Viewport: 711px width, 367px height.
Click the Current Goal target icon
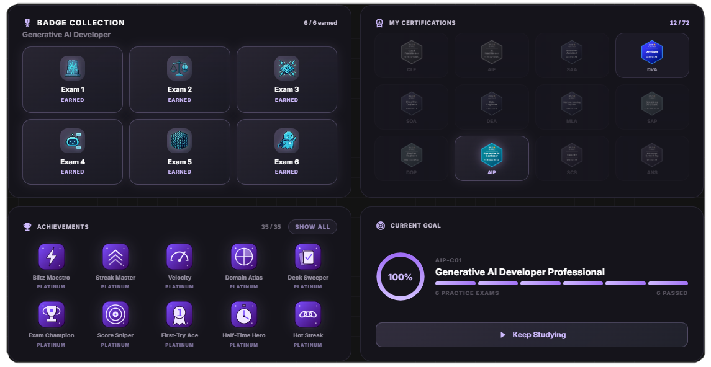381,226
